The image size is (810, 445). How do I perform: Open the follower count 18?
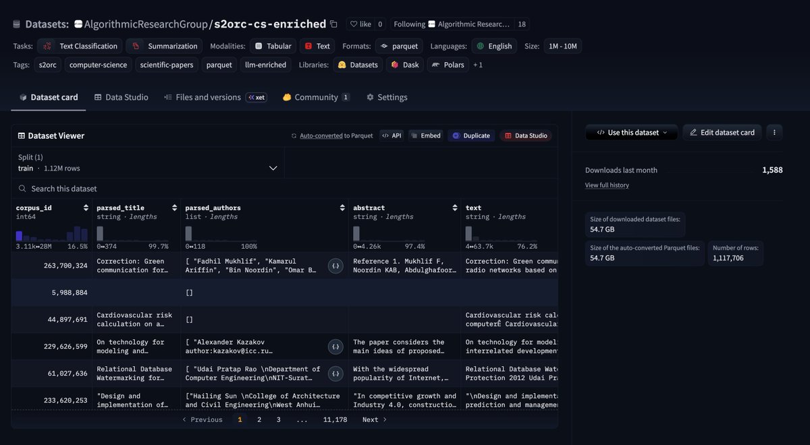tap(522, 24)
